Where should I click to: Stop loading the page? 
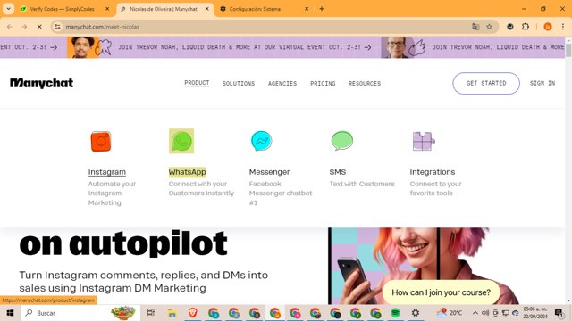click(39, 27)
